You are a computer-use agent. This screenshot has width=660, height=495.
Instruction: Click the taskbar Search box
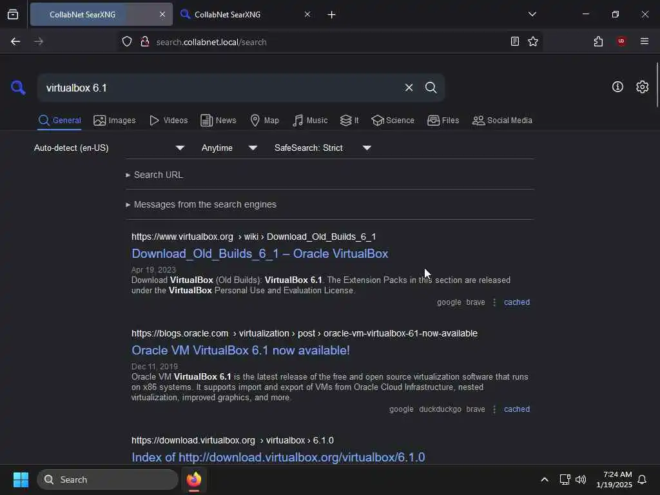[x=108, y=480]
